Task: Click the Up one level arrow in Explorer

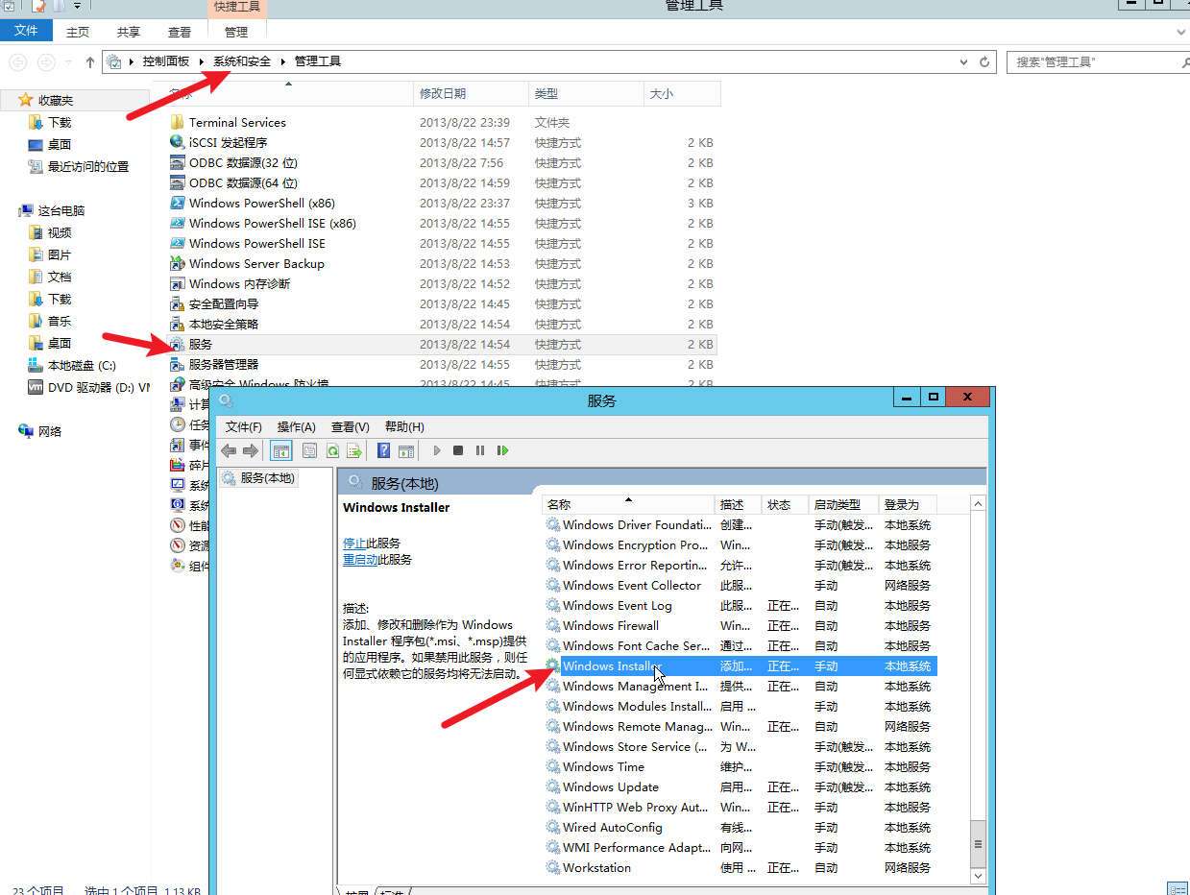Action: pos(89,61)
